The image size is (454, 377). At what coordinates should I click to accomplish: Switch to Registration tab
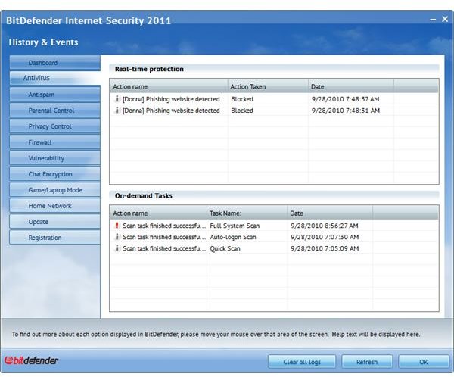pos(54,238)
